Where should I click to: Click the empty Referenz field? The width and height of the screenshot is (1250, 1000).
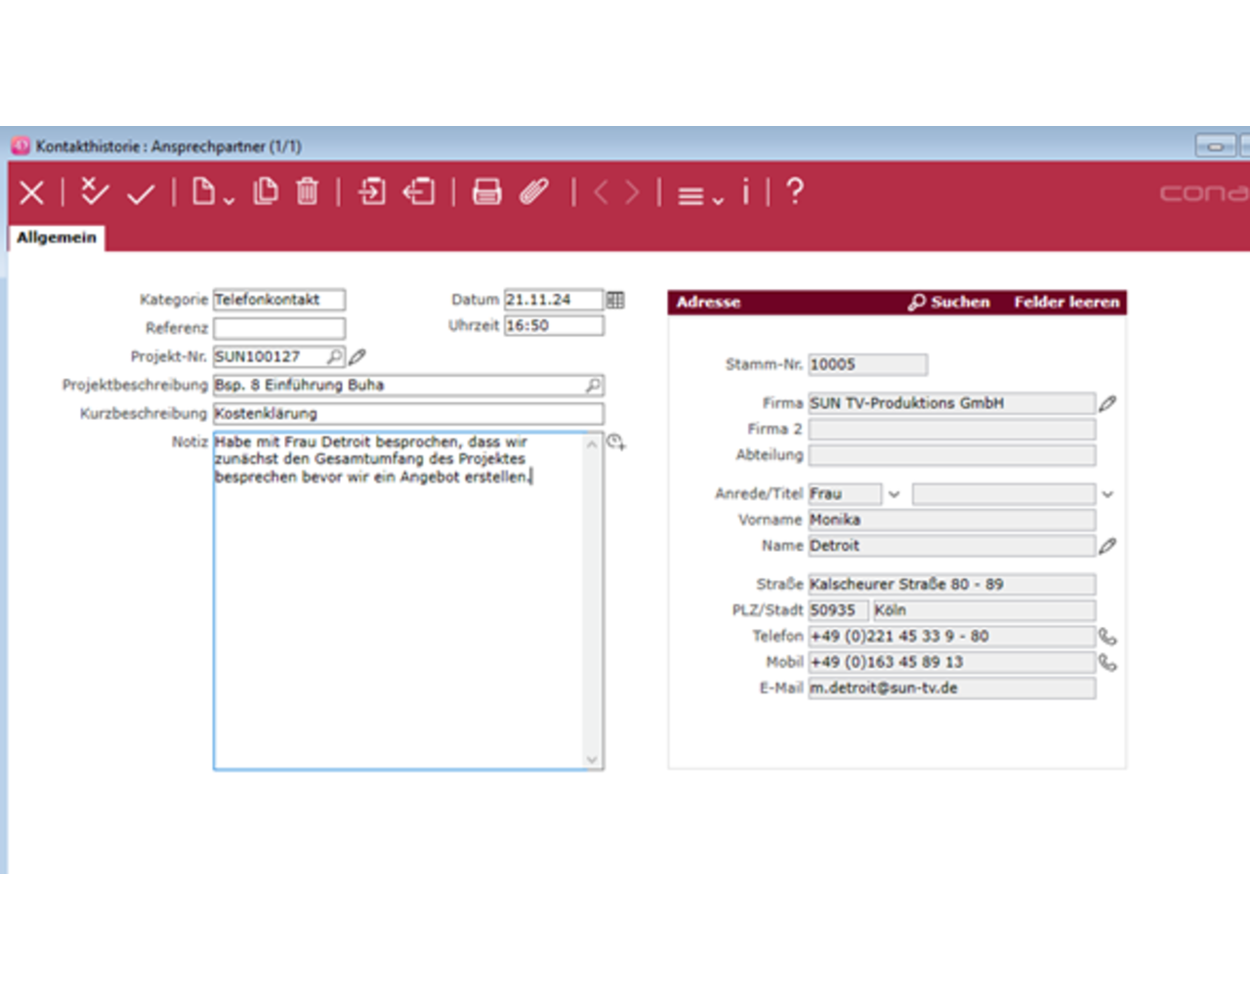[279, 328]
